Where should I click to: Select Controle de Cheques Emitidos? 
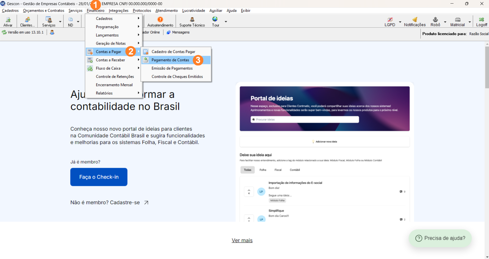(176, 77)
